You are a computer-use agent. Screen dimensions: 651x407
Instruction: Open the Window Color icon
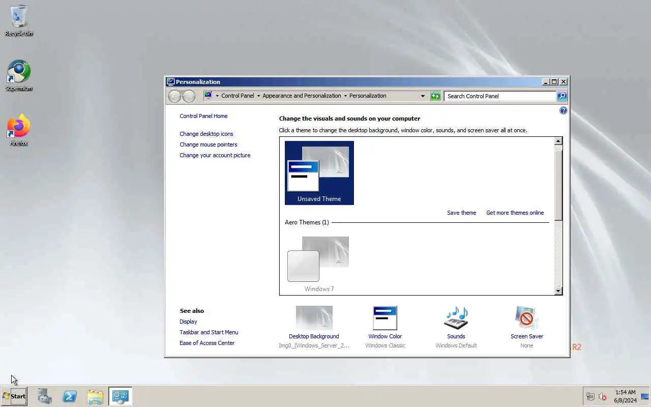[x=385, y=318]
